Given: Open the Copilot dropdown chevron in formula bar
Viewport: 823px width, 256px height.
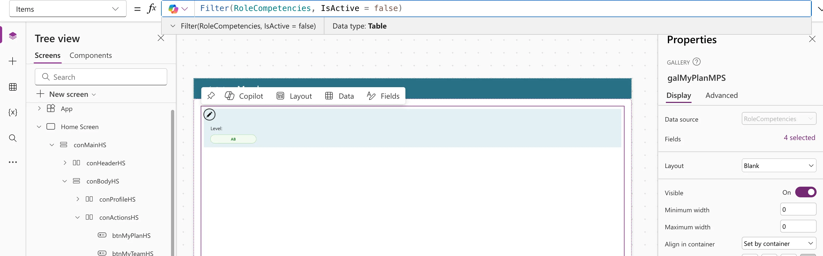Looking at the screenshot, I should (x=185, y=9).
